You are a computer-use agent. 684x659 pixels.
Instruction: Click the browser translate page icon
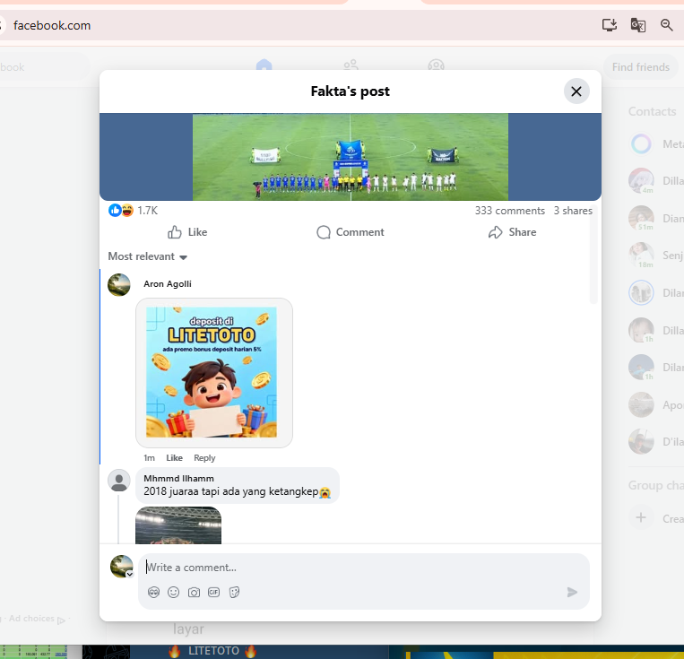tap(637, 25)
